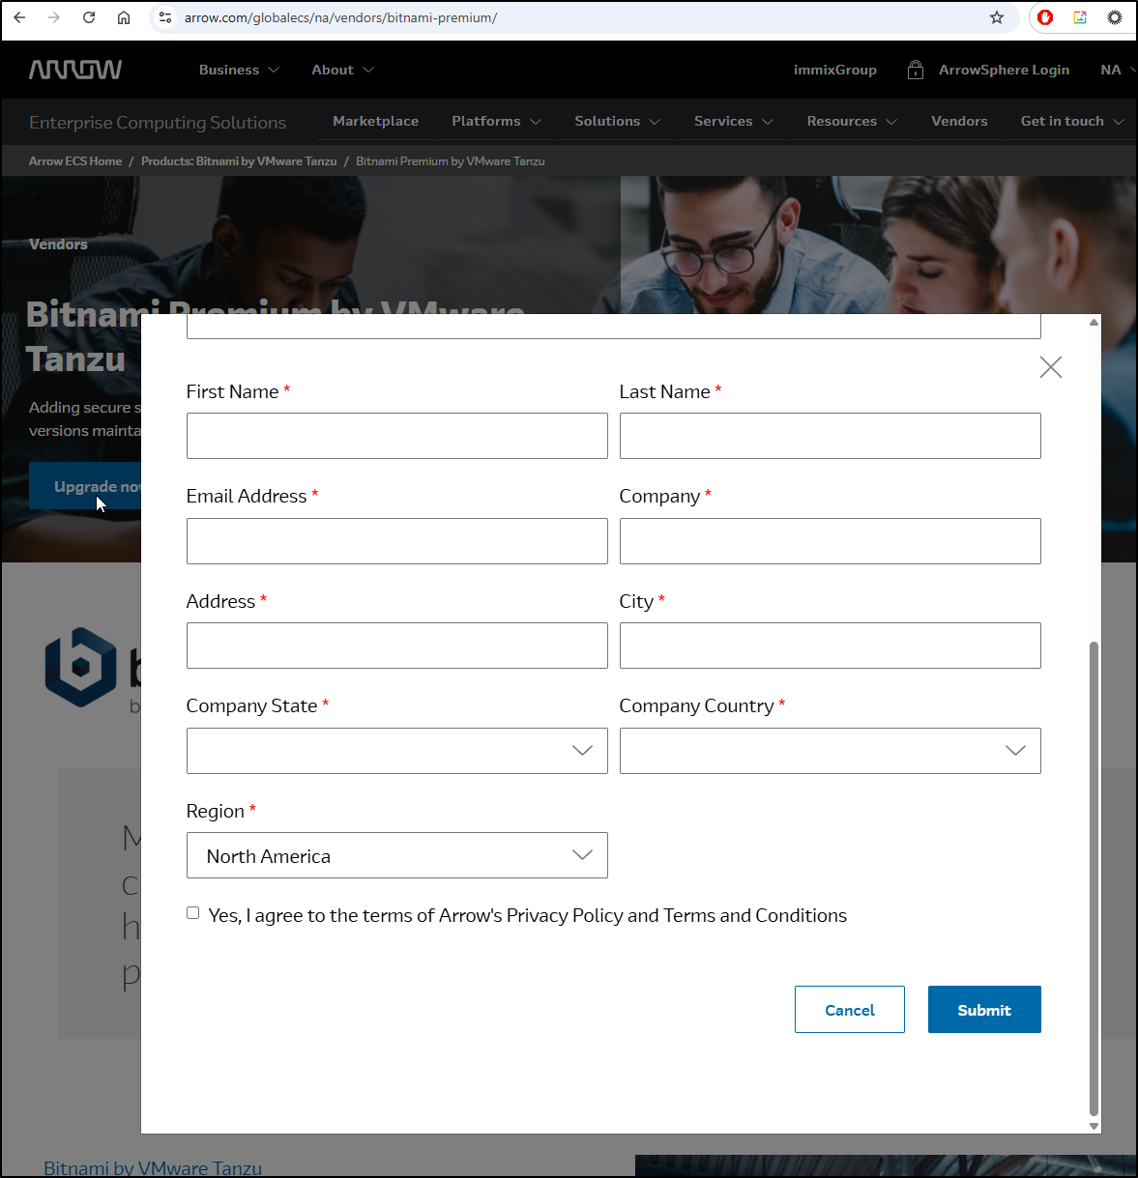Screen dimensions: 1138x1178
Task: Expand the Platforms menu
Action: (x=496, y=121)
